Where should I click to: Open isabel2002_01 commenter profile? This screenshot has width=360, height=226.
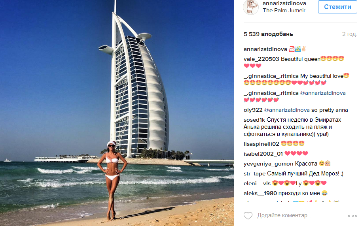tap(263, 154)
